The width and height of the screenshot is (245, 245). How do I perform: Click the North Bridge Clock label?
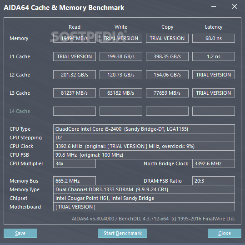coord(166,163)
